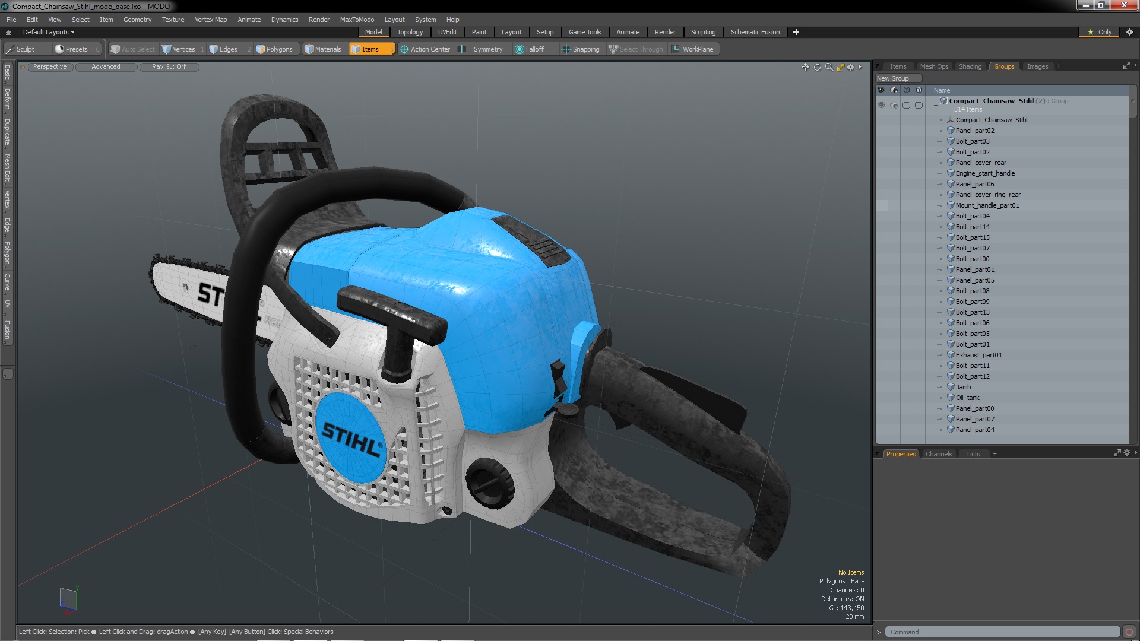Toggle Select Through
The image size is (1140, 641).
point(636,49)
